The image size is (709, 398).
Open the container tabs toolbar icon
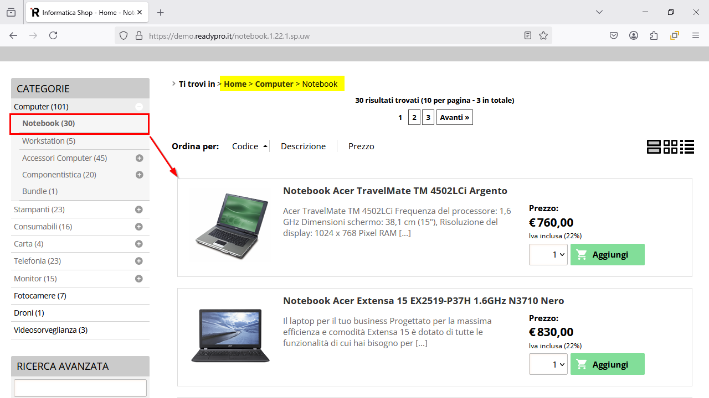[x=675, y=35]
